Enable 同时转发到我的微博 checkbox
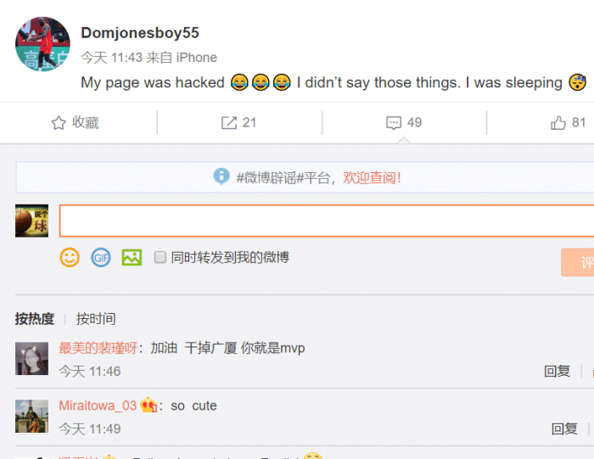Viewport: 594px width, 459px height. pyautogui.click(x=160, y=257)
